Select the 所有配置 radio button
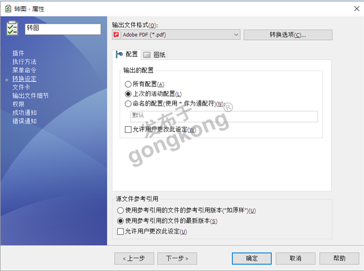This screenshot has width=364, height=271. 128,84
